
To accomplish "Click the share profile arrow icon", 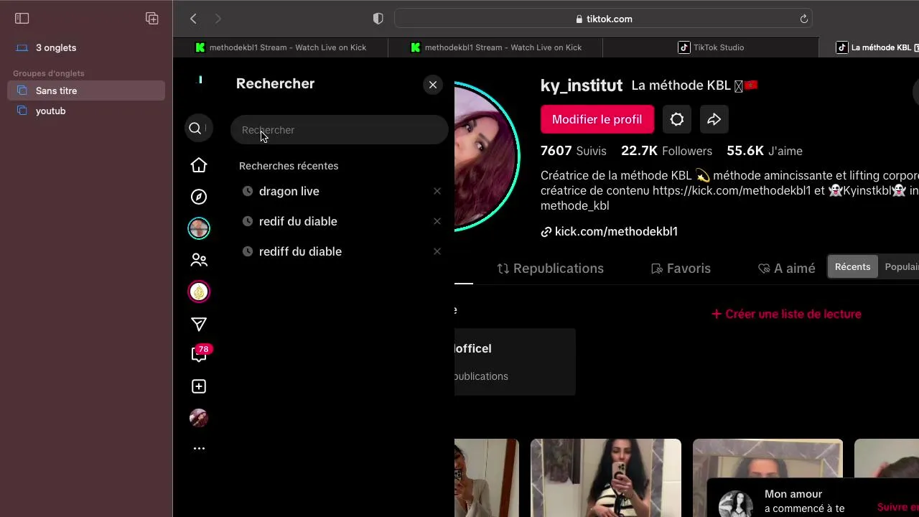I will 714,119.
